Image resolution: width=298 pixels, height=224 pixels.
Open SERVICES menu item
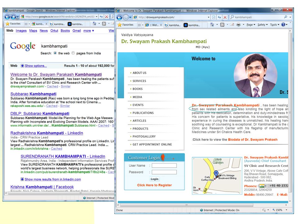pos(139,81)
